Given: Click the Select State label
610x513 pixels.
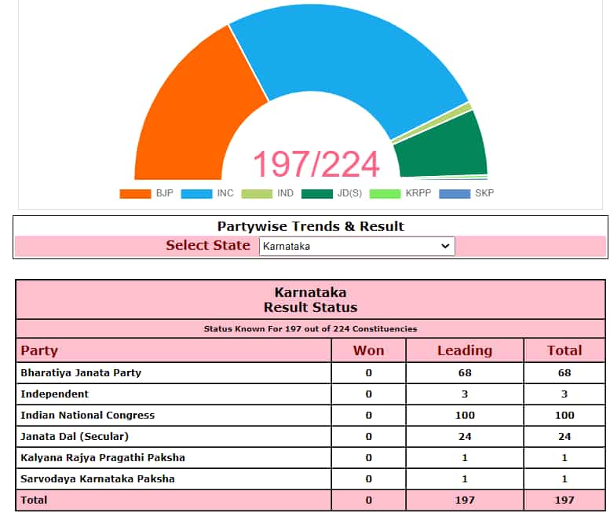Looking at the screenshot, I should coord(208,245).
